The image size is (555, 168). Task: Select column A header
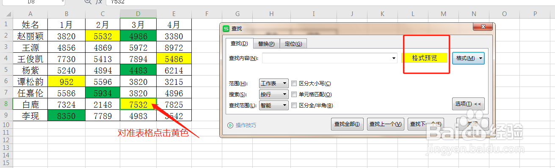pyautogui.click(x=30, y=14)
